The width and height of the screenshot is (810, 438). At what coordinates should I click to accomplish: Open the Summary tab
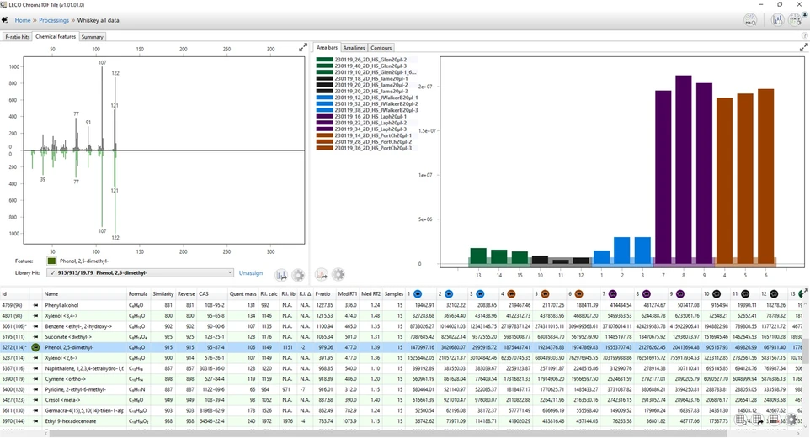point(92,37)
